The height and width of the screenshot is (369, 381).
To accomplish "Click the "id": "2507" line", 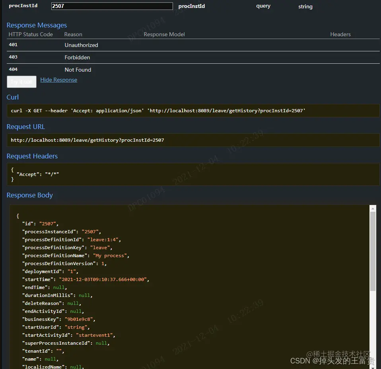I will coord(40,224).
